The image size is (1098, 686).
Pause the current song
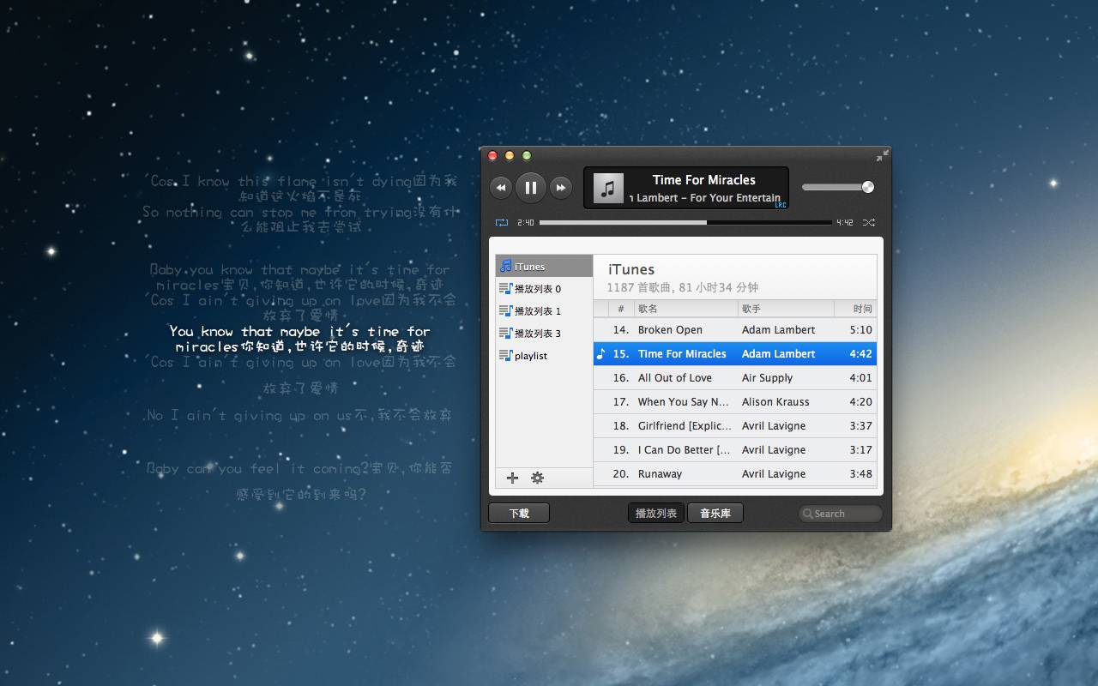530,187
